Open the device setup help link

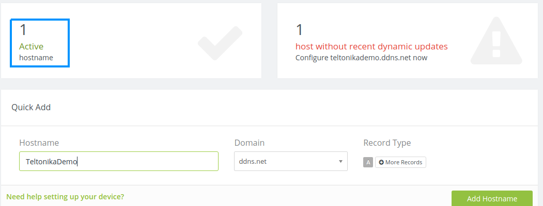coord(65,196)
